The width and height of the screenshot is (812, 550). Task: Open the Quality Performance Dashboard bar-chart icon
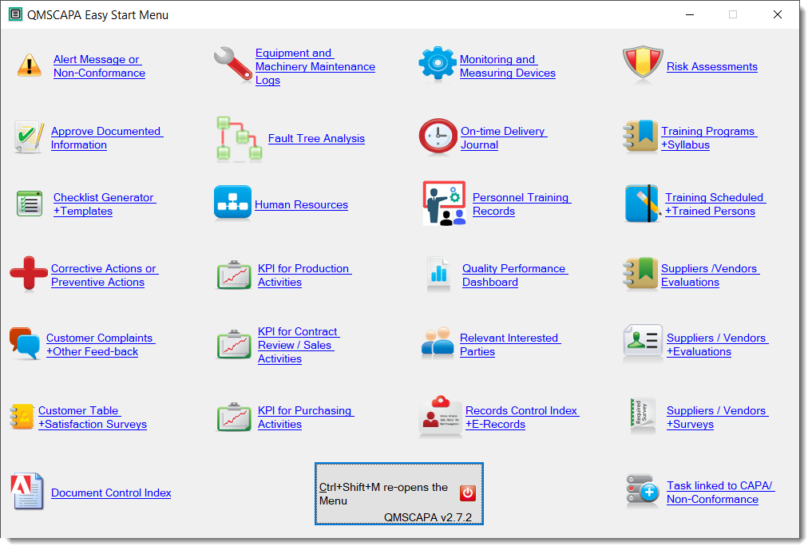tap(438, 274)
